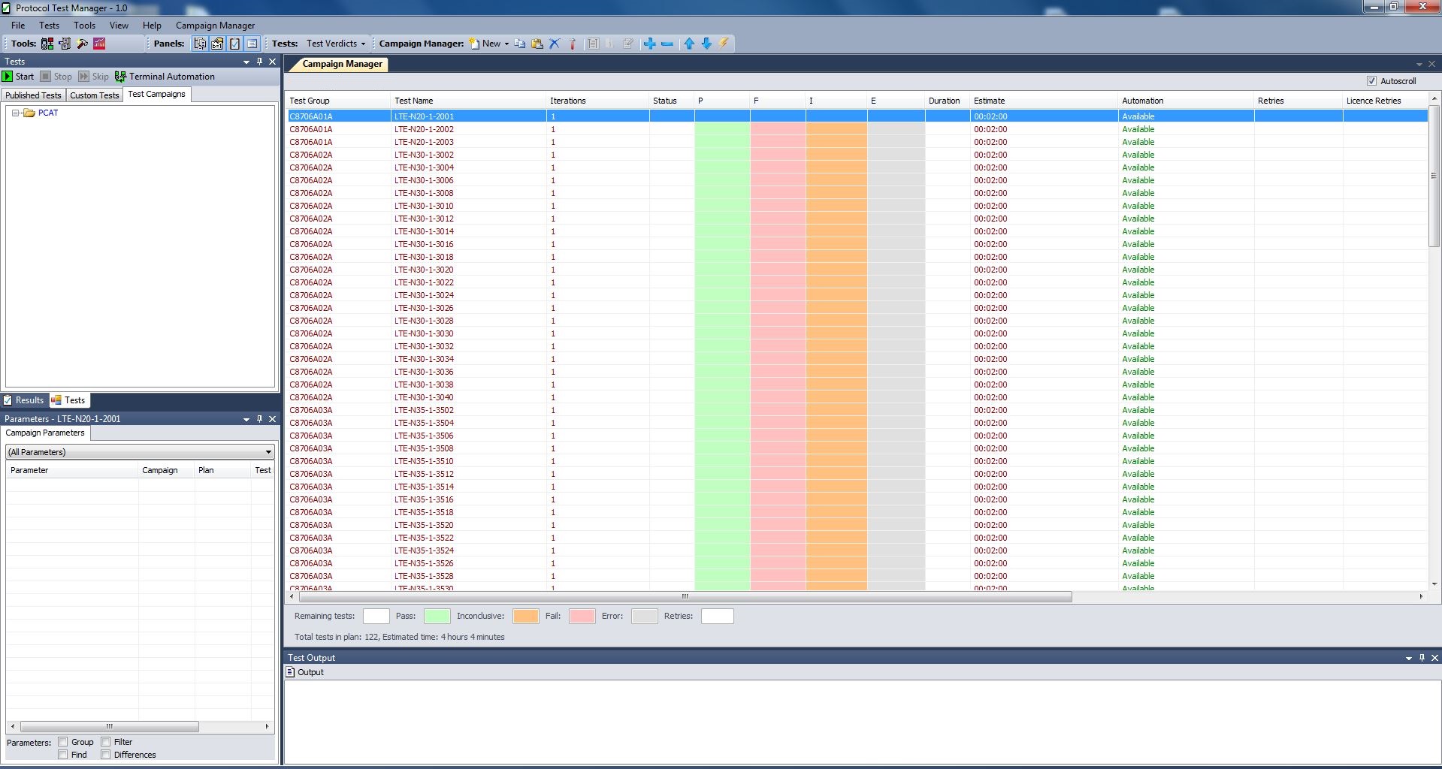Viewport: 1442px width, 769px height.
Task: Move test down with blue arrow
Action: tap(706, 44)
